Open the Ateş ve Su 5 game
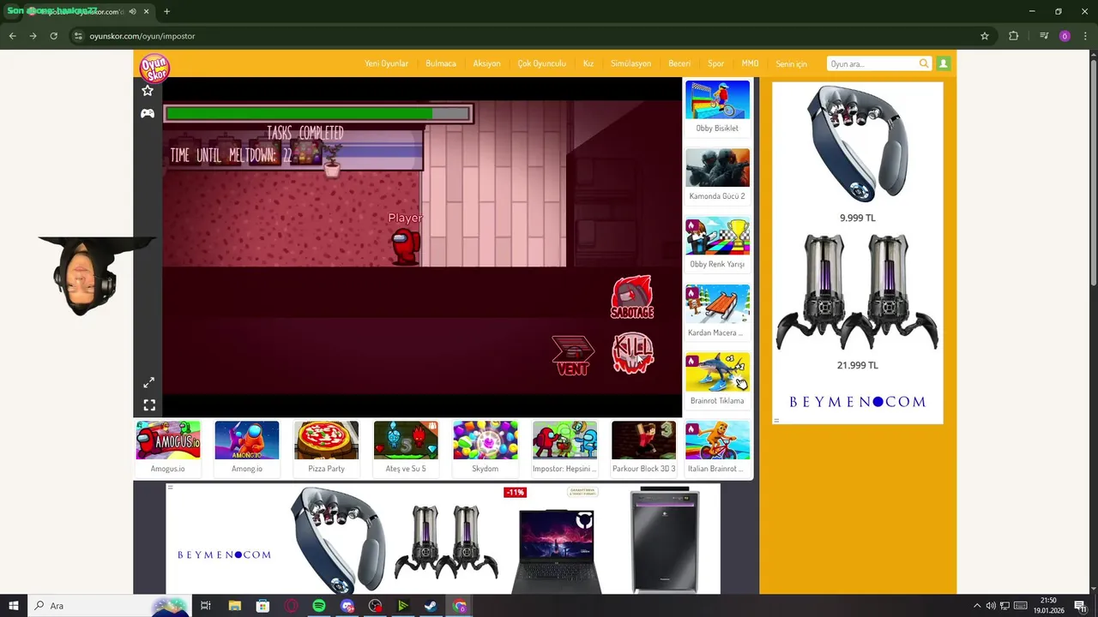The image size is (1098, 617). point(406,447)
